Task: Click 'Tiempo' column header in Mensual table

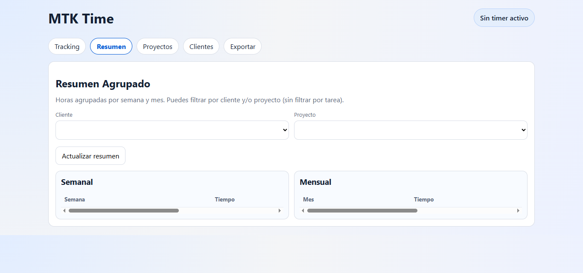Action: (423, 199)
